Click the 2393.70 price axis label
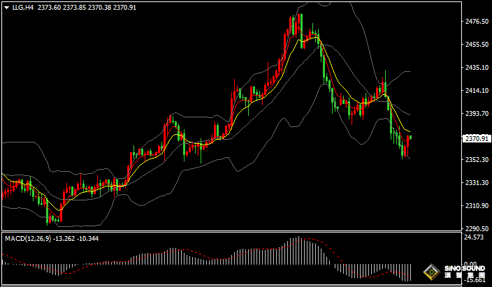492x287 pixels. click(x=476, y=114)
